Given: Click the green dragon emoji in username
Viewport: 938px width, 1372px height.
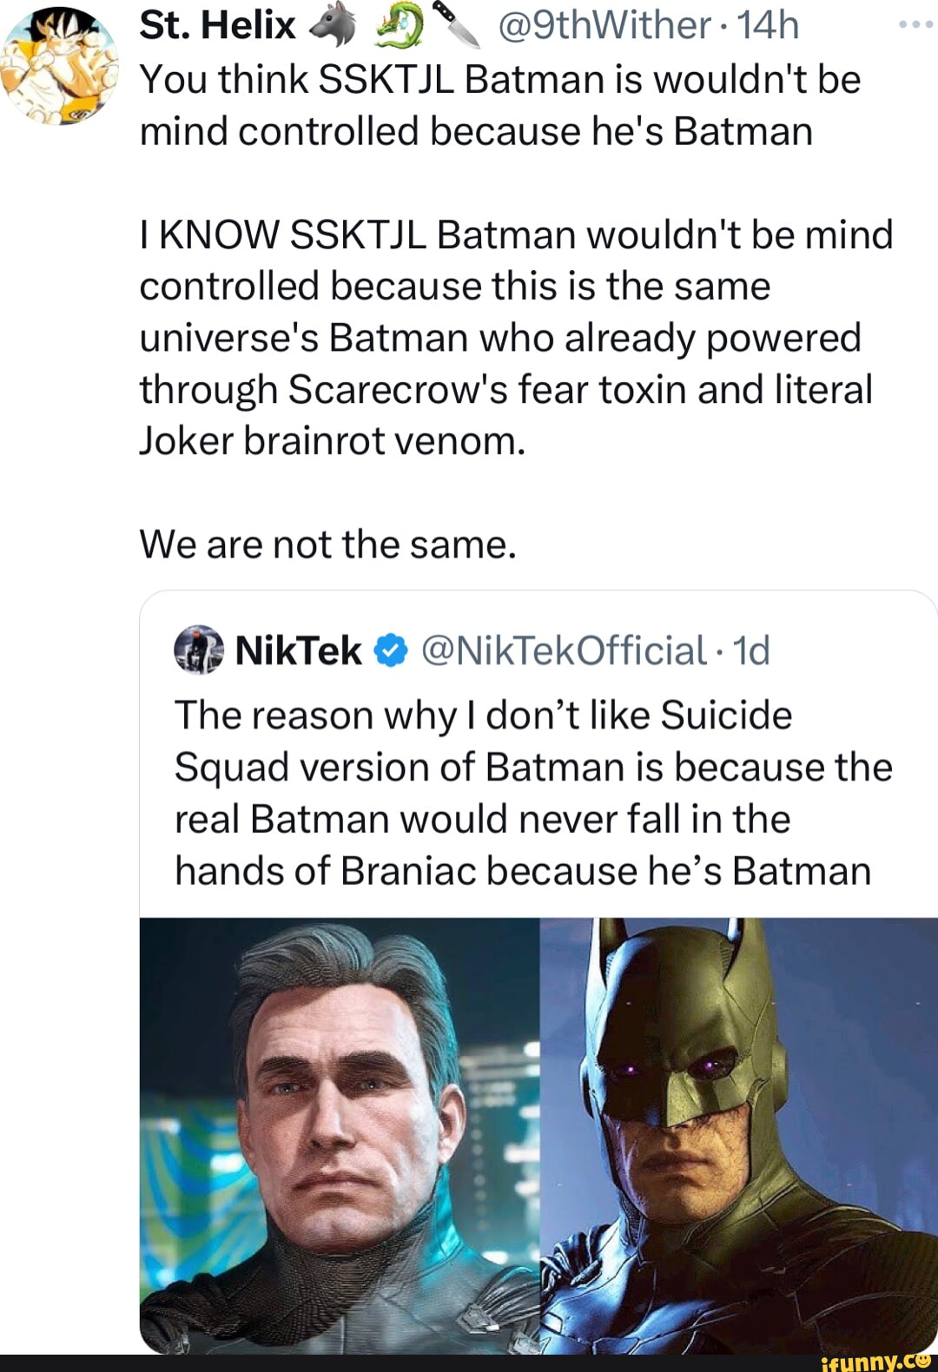Looking at the screenshot, I should click(399, 25).
